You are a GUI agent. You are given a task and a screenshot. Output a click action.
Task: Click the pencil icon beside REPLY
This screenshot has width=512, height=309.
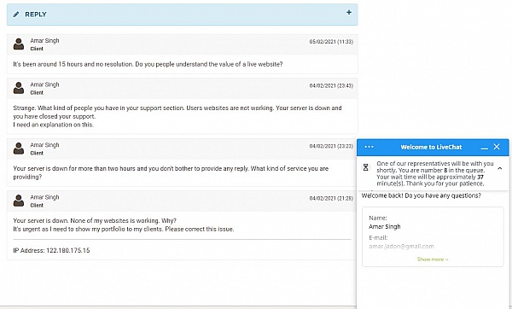pyautogui.click(x=16, y=15)
